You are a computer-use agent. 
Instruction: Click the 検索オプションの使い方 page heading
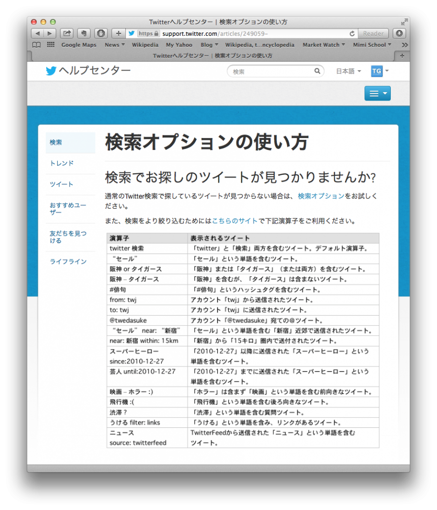(207, 142)
